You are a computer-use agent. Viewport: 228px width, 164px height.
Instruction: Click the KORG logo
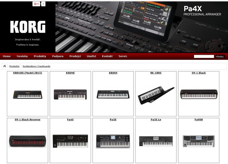tap(28, 27)
